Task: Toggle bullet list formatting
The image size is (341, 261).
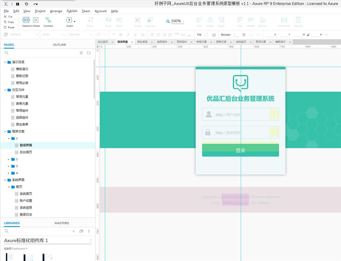Action: [142, 34]
